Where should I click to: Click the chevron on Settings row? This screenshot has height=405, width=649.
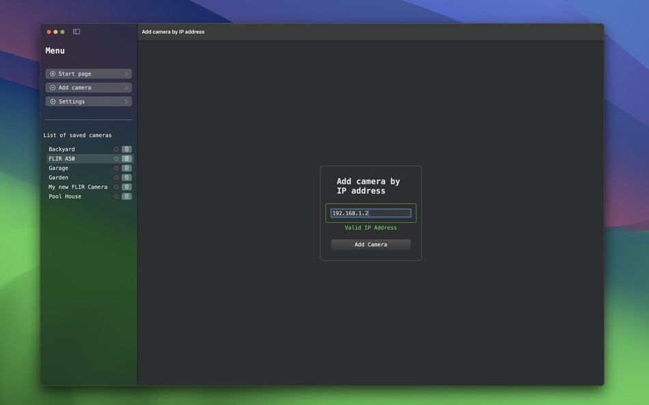(x=126, y=101)
